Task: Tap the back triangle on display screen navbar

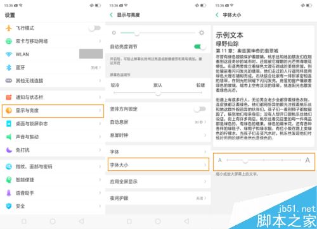Action: [x=186, y=221]
